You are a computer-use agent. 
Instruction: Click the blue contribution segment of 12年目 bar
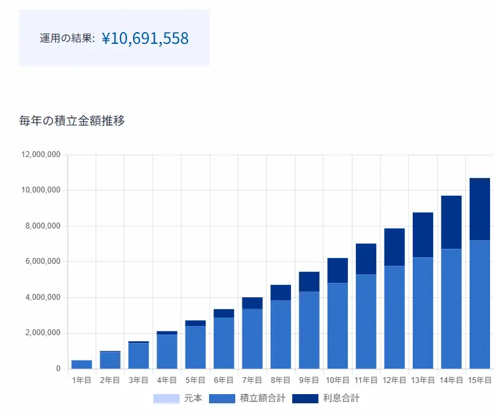tap(394, 317)
